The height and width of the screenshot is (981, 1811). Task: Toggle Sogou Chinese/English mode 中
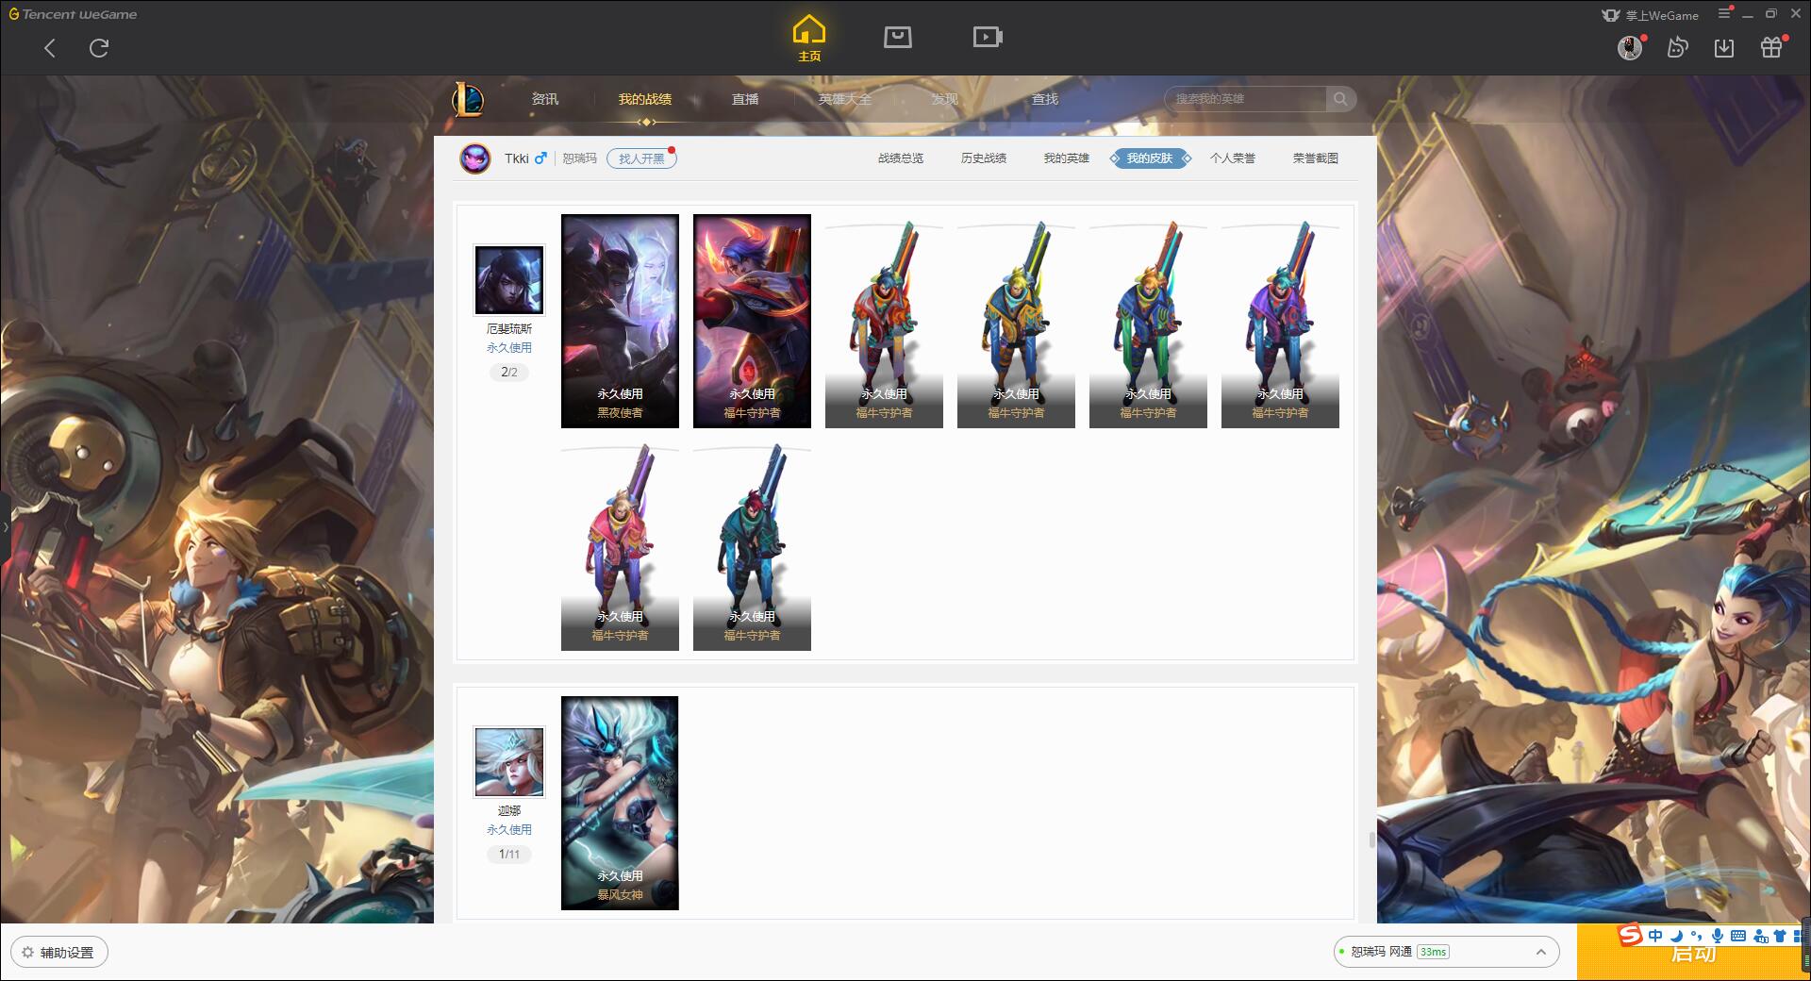pos(1655,936)
